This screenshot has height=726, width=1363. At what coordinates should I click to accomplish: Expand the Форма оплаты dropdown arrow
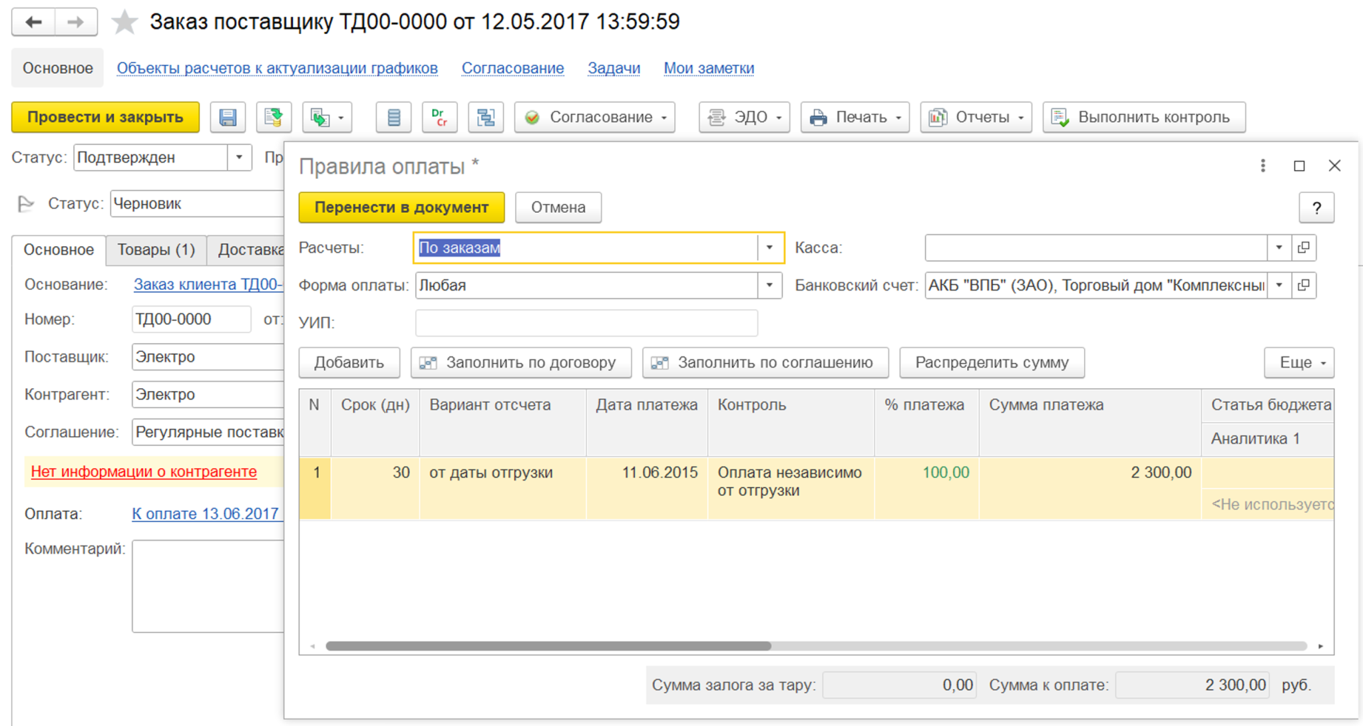[x=769, y=285]
